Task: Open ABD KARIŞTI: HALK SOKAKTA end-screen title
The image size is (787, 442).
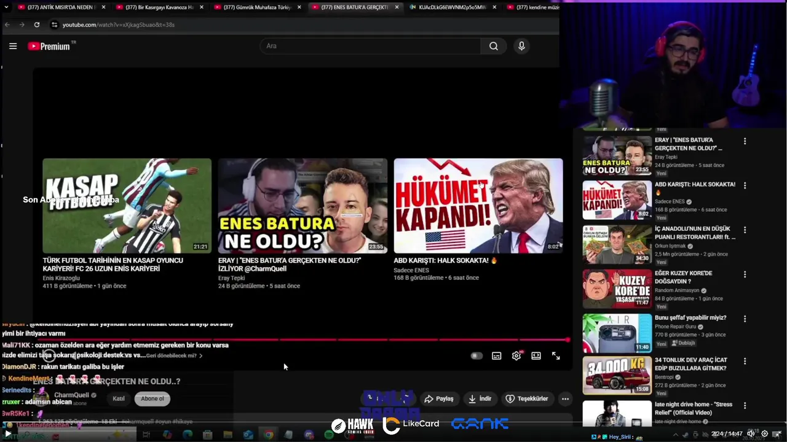Action: (x=445, y=260)
